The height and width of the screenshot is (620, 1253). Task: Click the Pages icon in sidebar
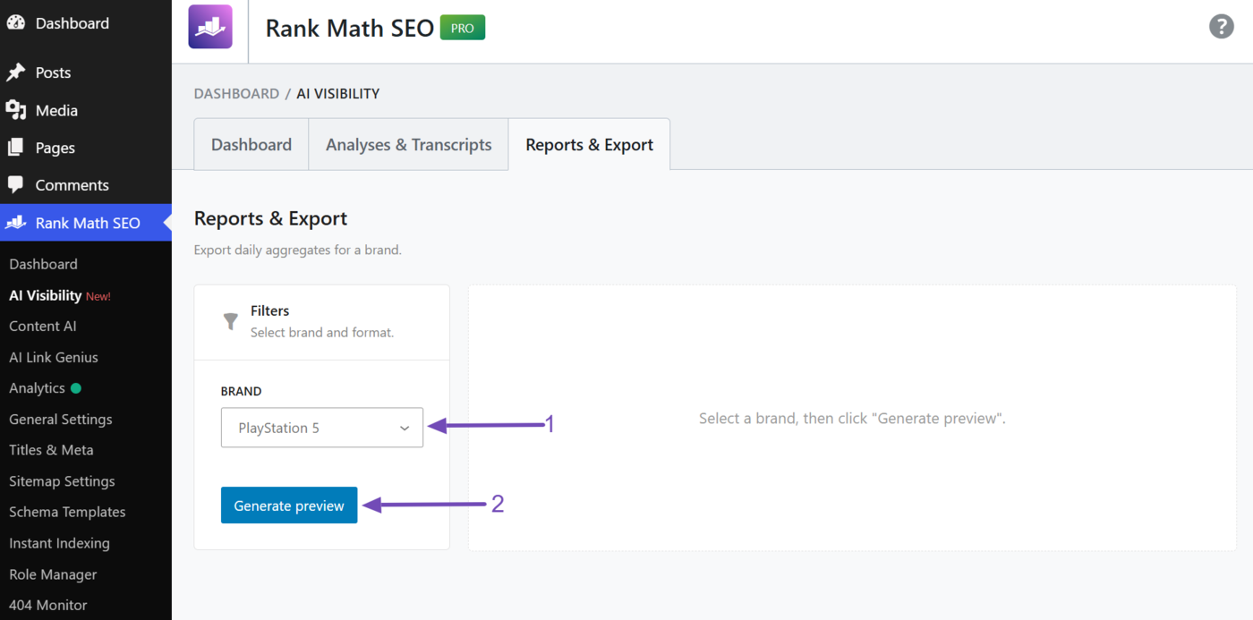(x=15, y=148)
